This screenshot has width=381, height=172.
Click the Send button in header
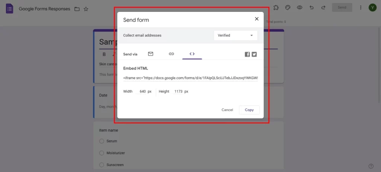pos(342,7)
